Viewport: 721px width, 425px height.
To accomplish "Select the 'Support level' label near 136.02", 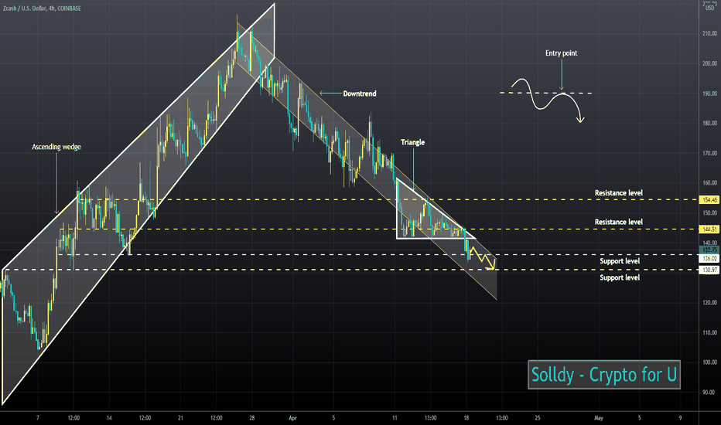I will click(x=620, y=261).
